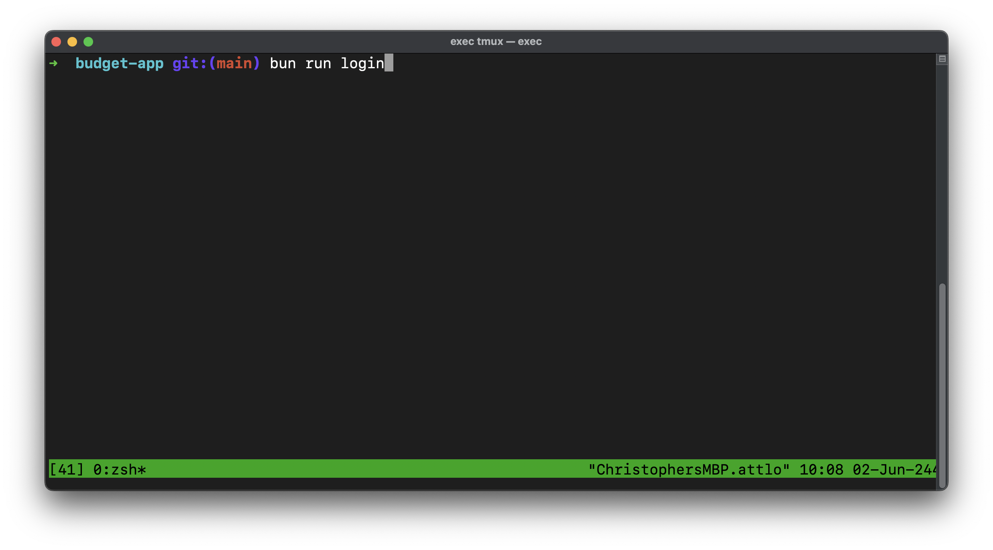Click the green zoom window button
993x550 pixels.
pyautogui.click(x=88, y=42)
